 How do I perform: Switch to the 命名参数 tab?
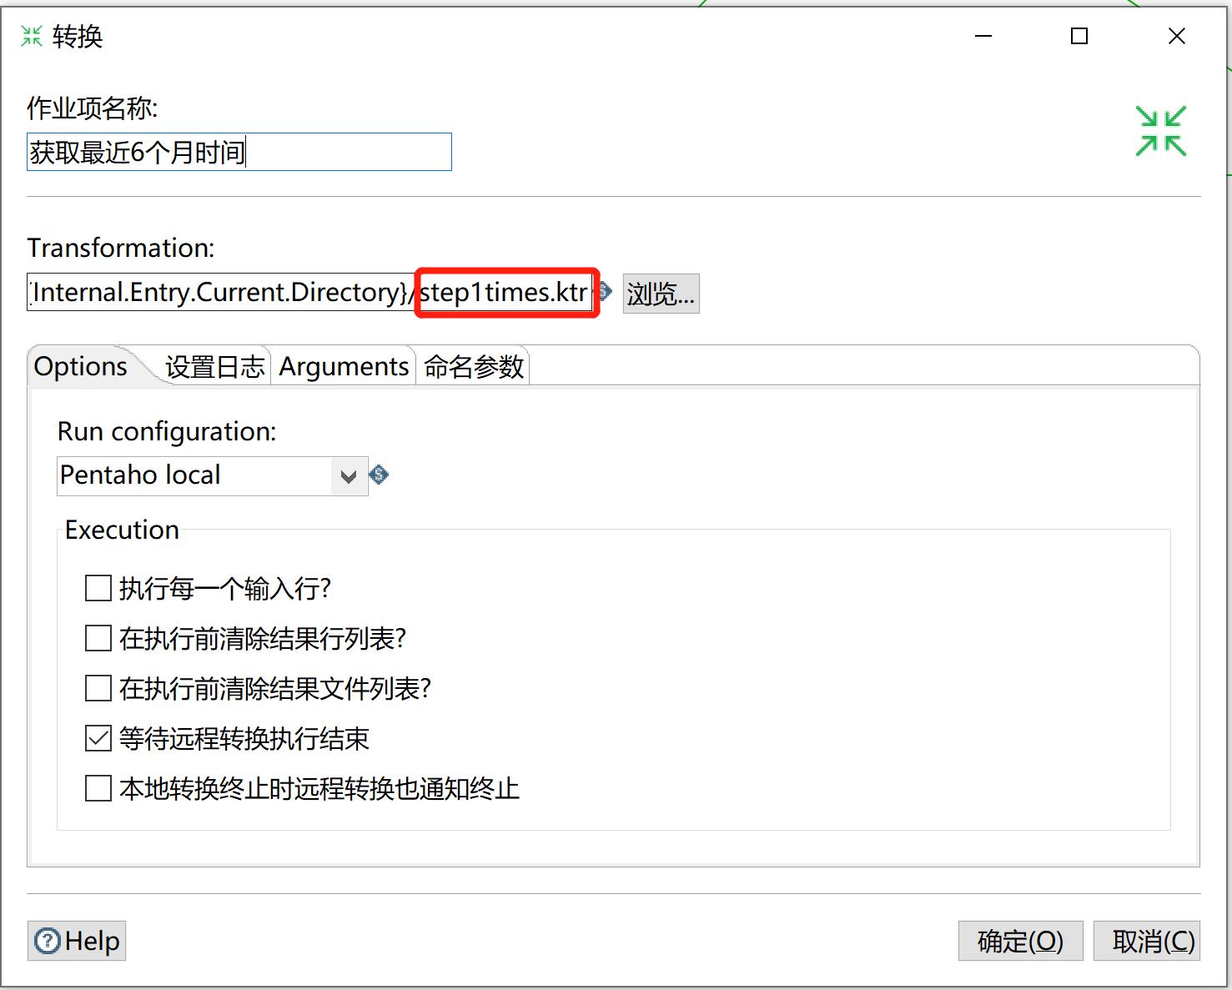tap(474, 366)
